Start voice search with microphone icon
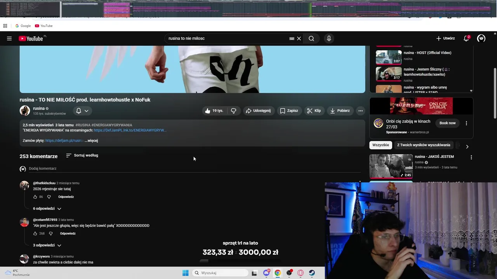The width and height of the screenshot is (497, 279). [x=329, y=38]
